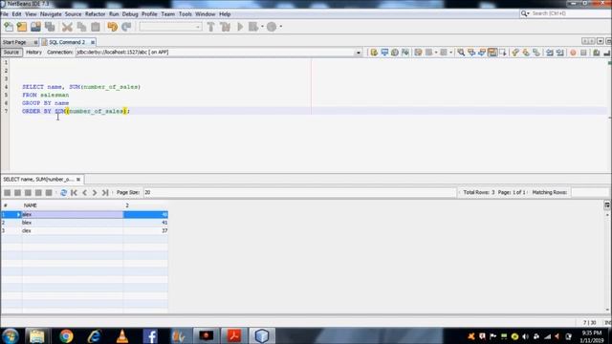Click the Cut scissors icon
The width and height of the screenshot is (612, 344).
coord(67,27)
